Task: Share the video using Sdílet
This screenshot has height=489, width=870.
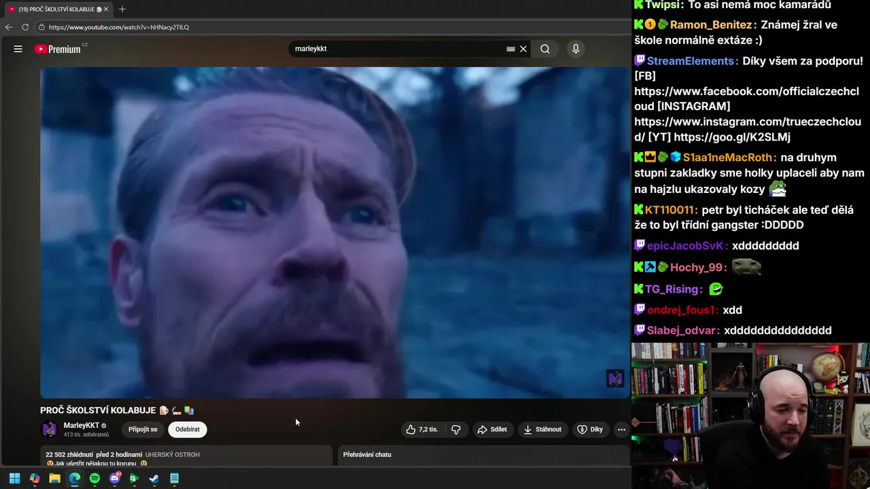Action: 492,429
